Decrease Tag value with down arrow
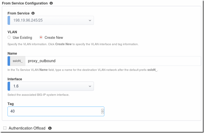 (102, 113)
